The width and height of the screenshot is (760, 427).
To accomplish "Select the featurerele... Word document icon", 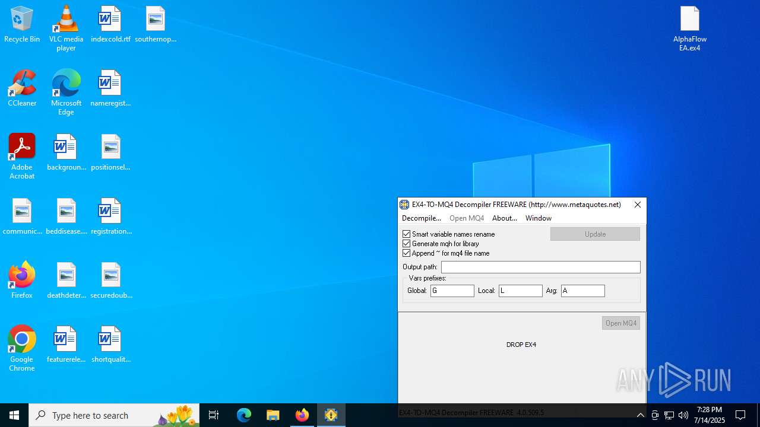I will pyautogui.click(x=66, y=345).
